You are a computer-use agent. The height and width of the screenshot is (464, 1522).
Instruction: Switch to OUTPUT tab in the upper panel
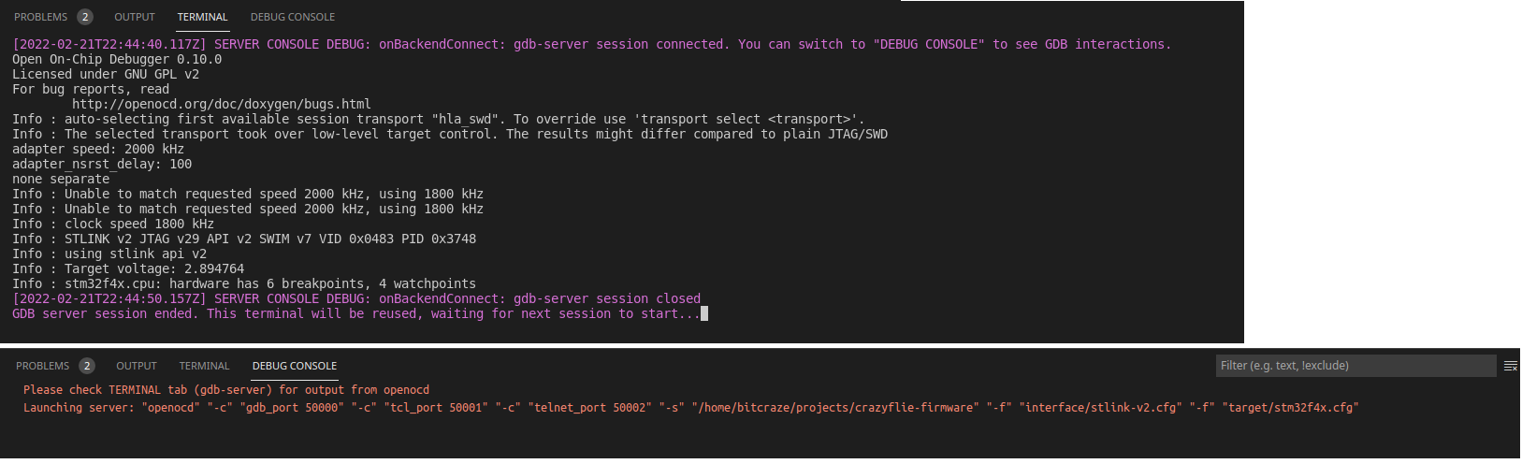[x=135, y=17]
